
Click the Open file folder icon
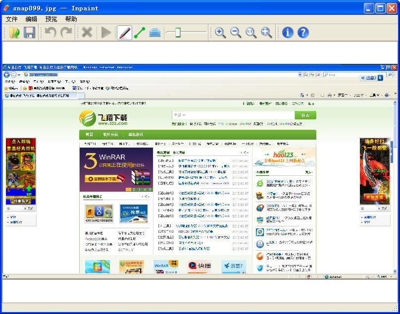[x=14, y=33]
